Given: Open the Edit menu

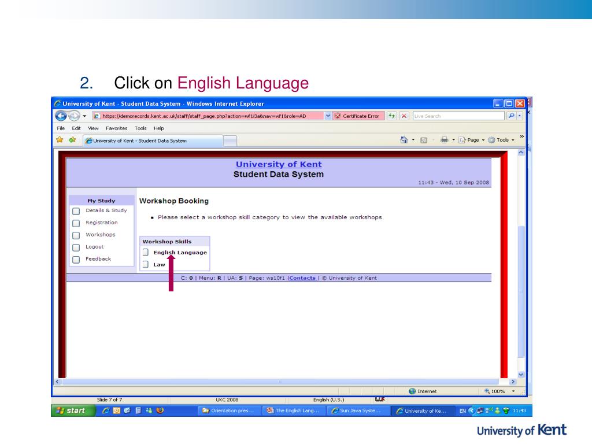Looking at the screenshot, I should click(76, 128).
